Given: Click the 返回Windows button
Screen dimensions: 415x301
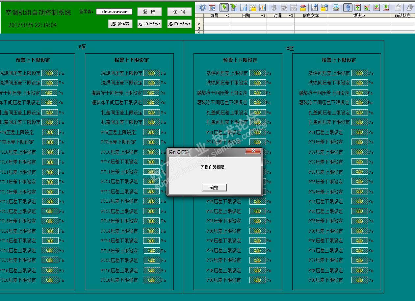Looking at the screenshot, I should [x=149, y=24].
